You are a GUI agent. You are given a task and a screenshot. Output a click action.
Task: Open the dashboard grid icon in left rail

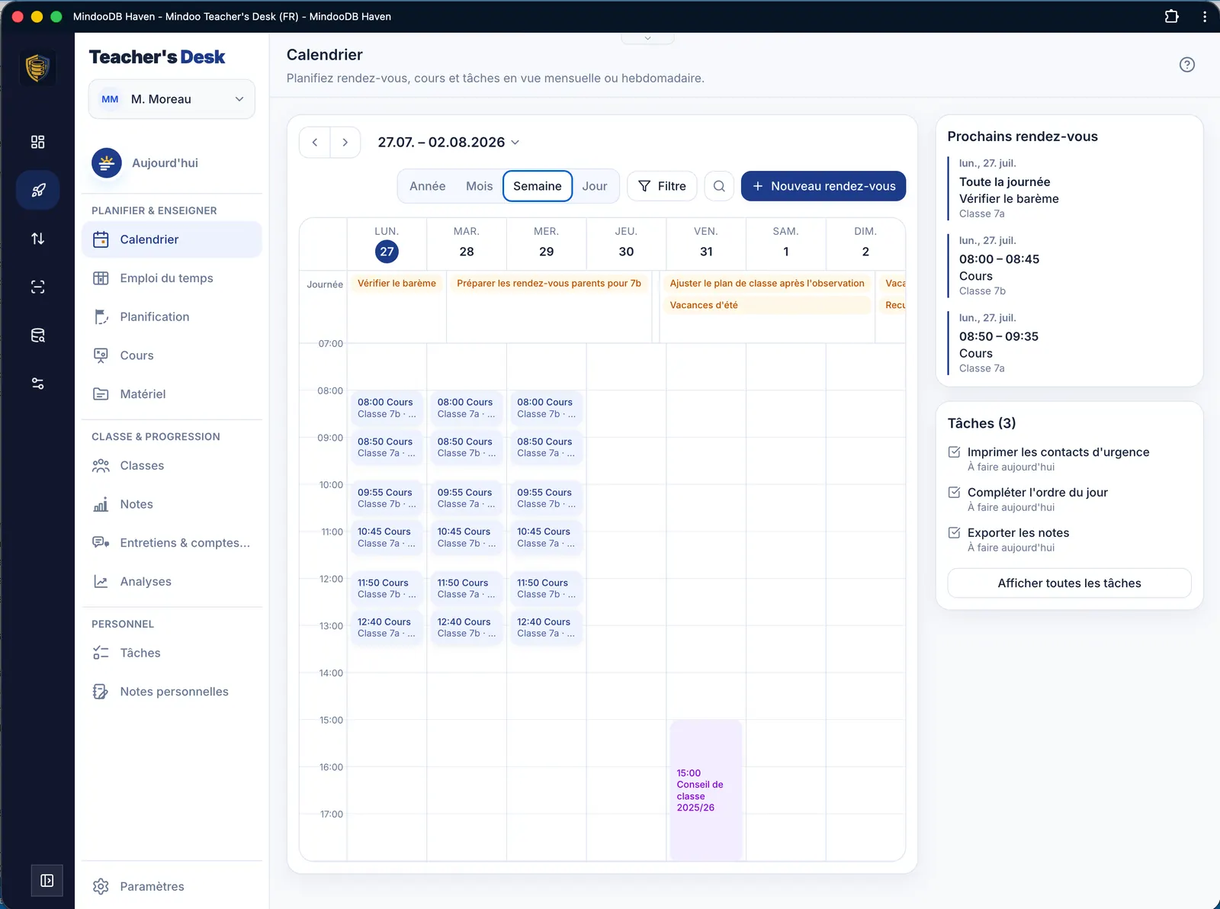point(37,142)
